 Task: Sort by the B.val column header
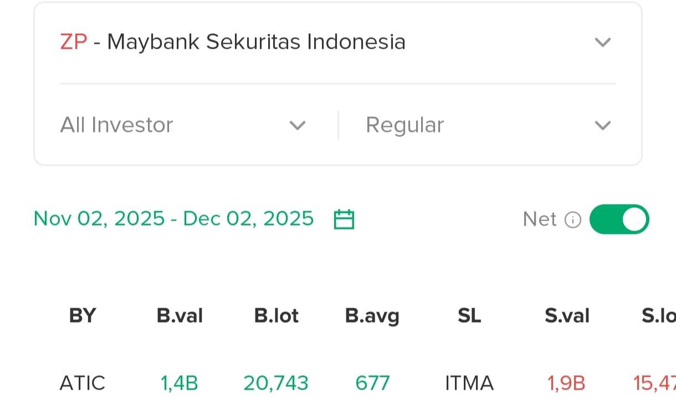180,316
